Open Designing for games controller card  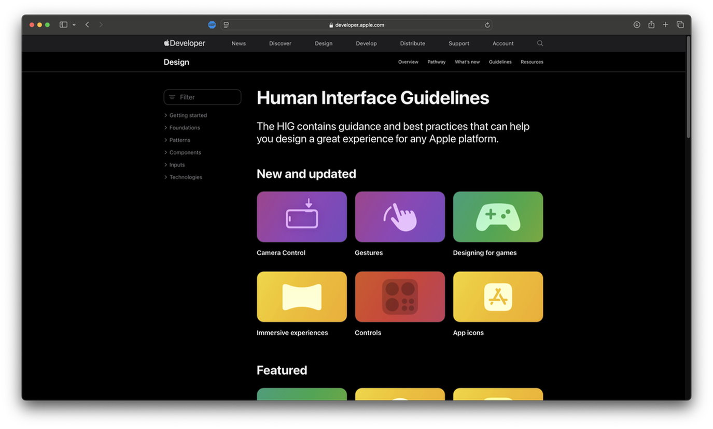click(x=498, y=217)
